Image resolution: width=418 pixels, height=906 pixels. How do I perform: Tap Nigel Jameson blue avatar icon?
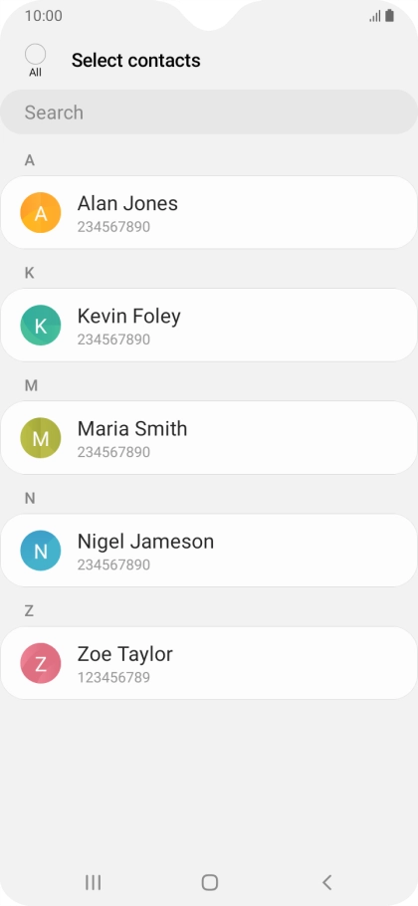point(41,551)
